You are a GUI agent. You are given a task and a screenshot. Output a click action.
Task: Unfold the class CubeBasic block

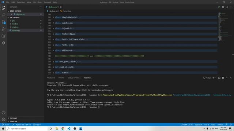[53, 23]
